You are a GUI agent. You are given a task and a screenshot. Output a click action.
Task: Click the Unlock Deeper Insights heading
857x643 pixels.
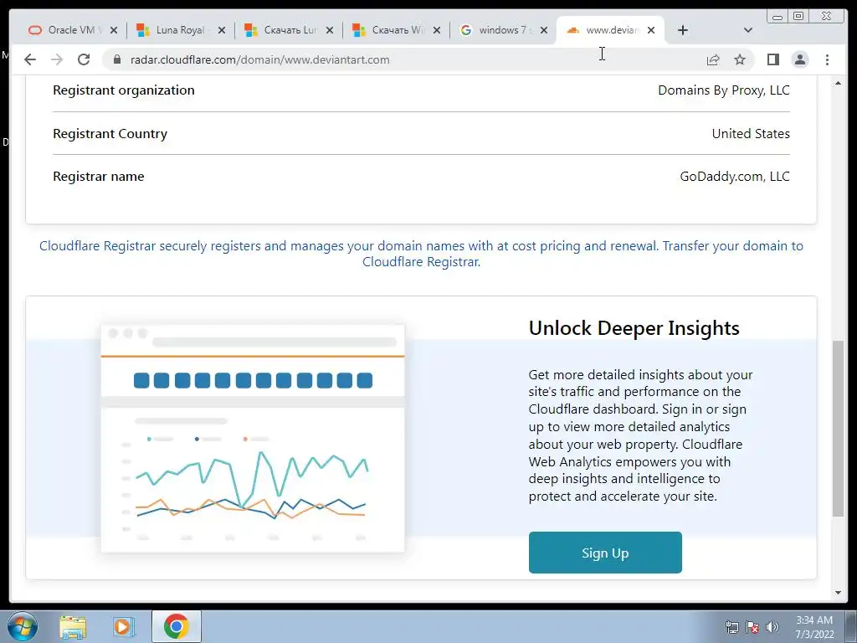click(x=634, y=328)
